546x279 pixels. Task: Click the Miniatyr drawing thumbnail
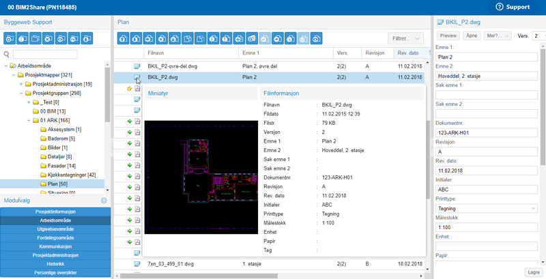point(201,177)
